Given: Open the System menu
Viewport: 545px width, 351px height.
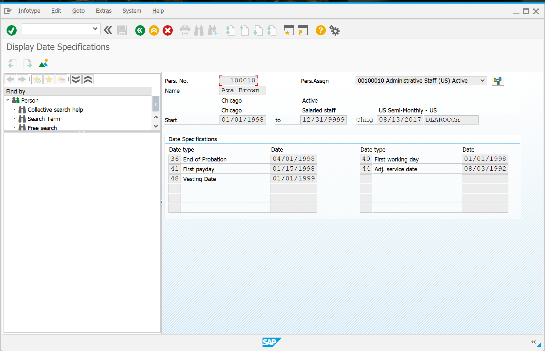Looking at the screenshot, I should point(132,11).
